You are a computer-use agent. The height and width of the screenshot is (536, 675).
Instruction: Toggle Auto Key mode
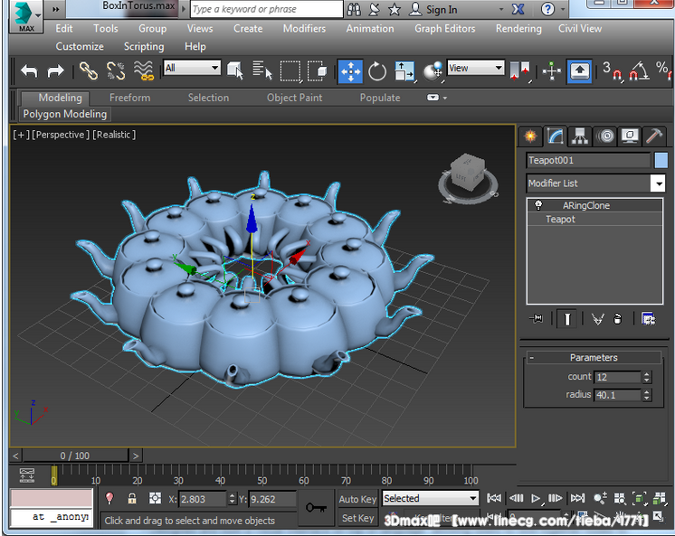pyautogui.click(x=357, y=499)
